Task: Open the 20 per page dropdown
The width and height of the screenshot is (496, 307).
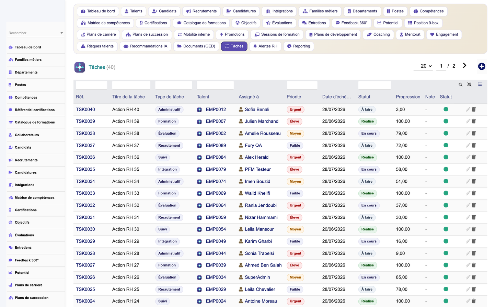Action: [426, 66]
